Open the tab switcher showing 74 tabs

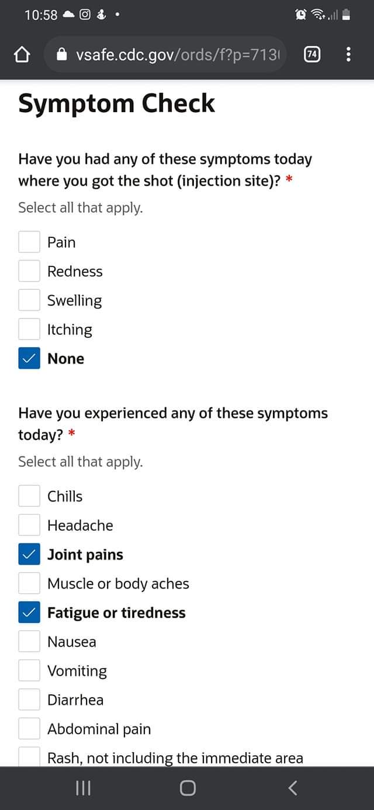312,55
